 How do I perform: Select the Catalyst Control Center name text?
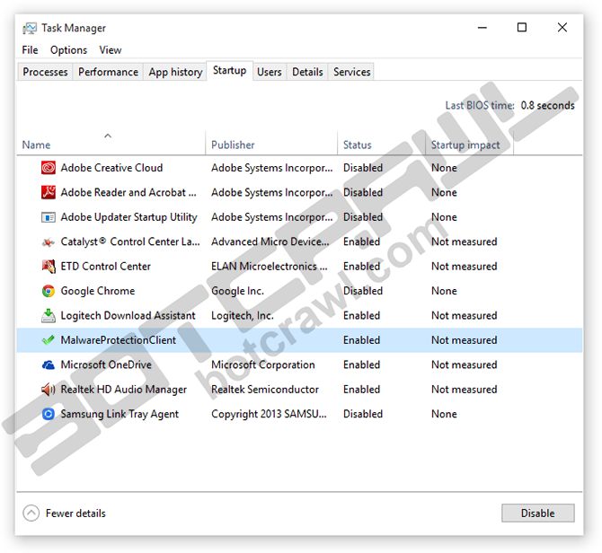[130, 242]
